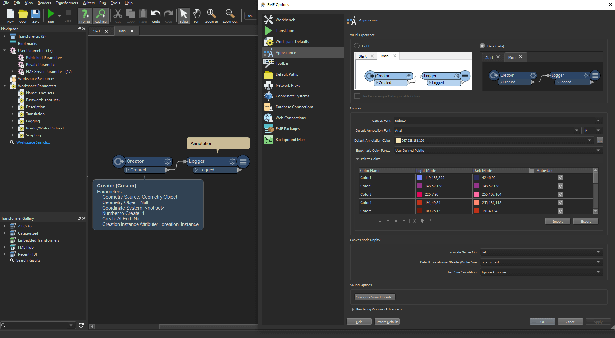The image size is (615, 338).
Task: Click the Workspace Search link
Action: pos(33,142)
